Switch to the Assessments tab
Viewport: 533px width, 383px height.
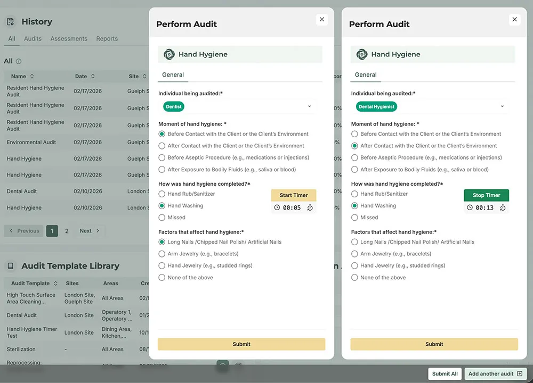coord(68,38)
